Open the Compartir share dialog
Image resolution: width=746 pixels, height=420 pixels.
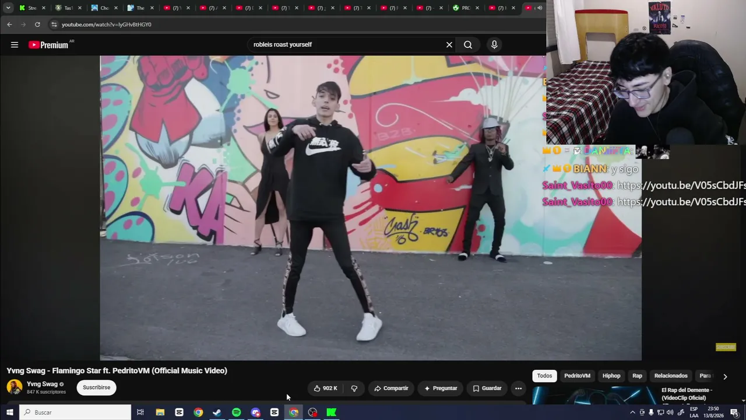click(x=391, y=388)
